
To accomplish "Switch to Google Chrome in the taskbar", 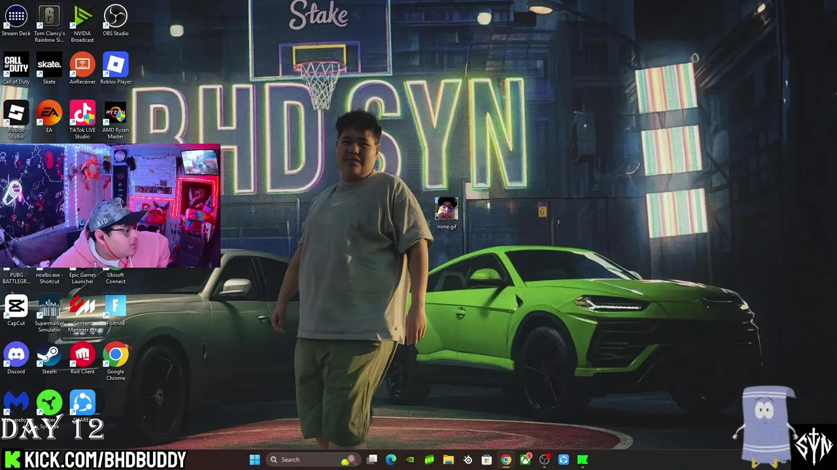I will pos(505,460).
